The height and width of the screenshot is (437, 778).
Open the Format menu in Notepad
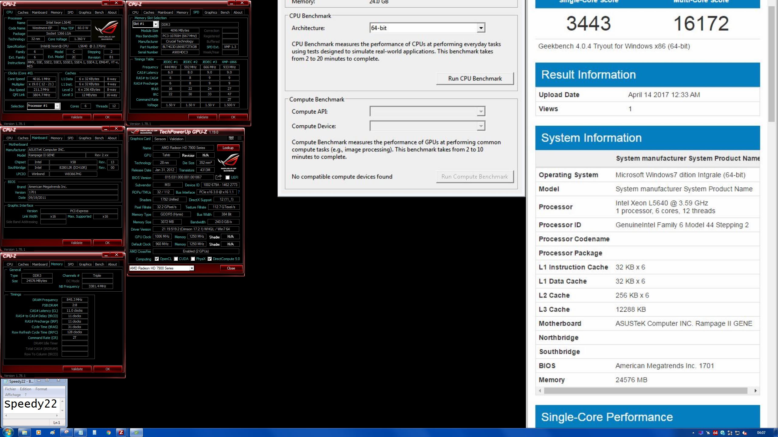click(41, 389)
